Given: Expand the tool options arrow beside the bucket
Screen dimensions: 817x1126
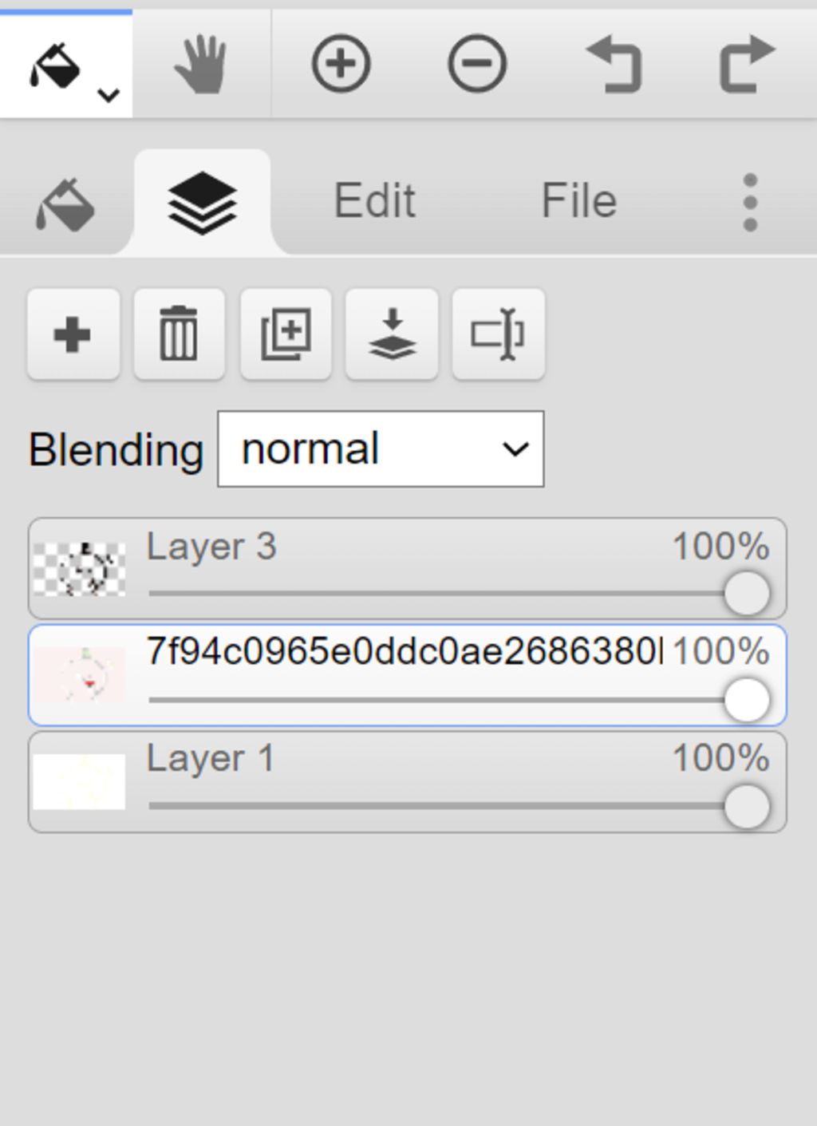Looking at the screenshot, I should point(109,96).
